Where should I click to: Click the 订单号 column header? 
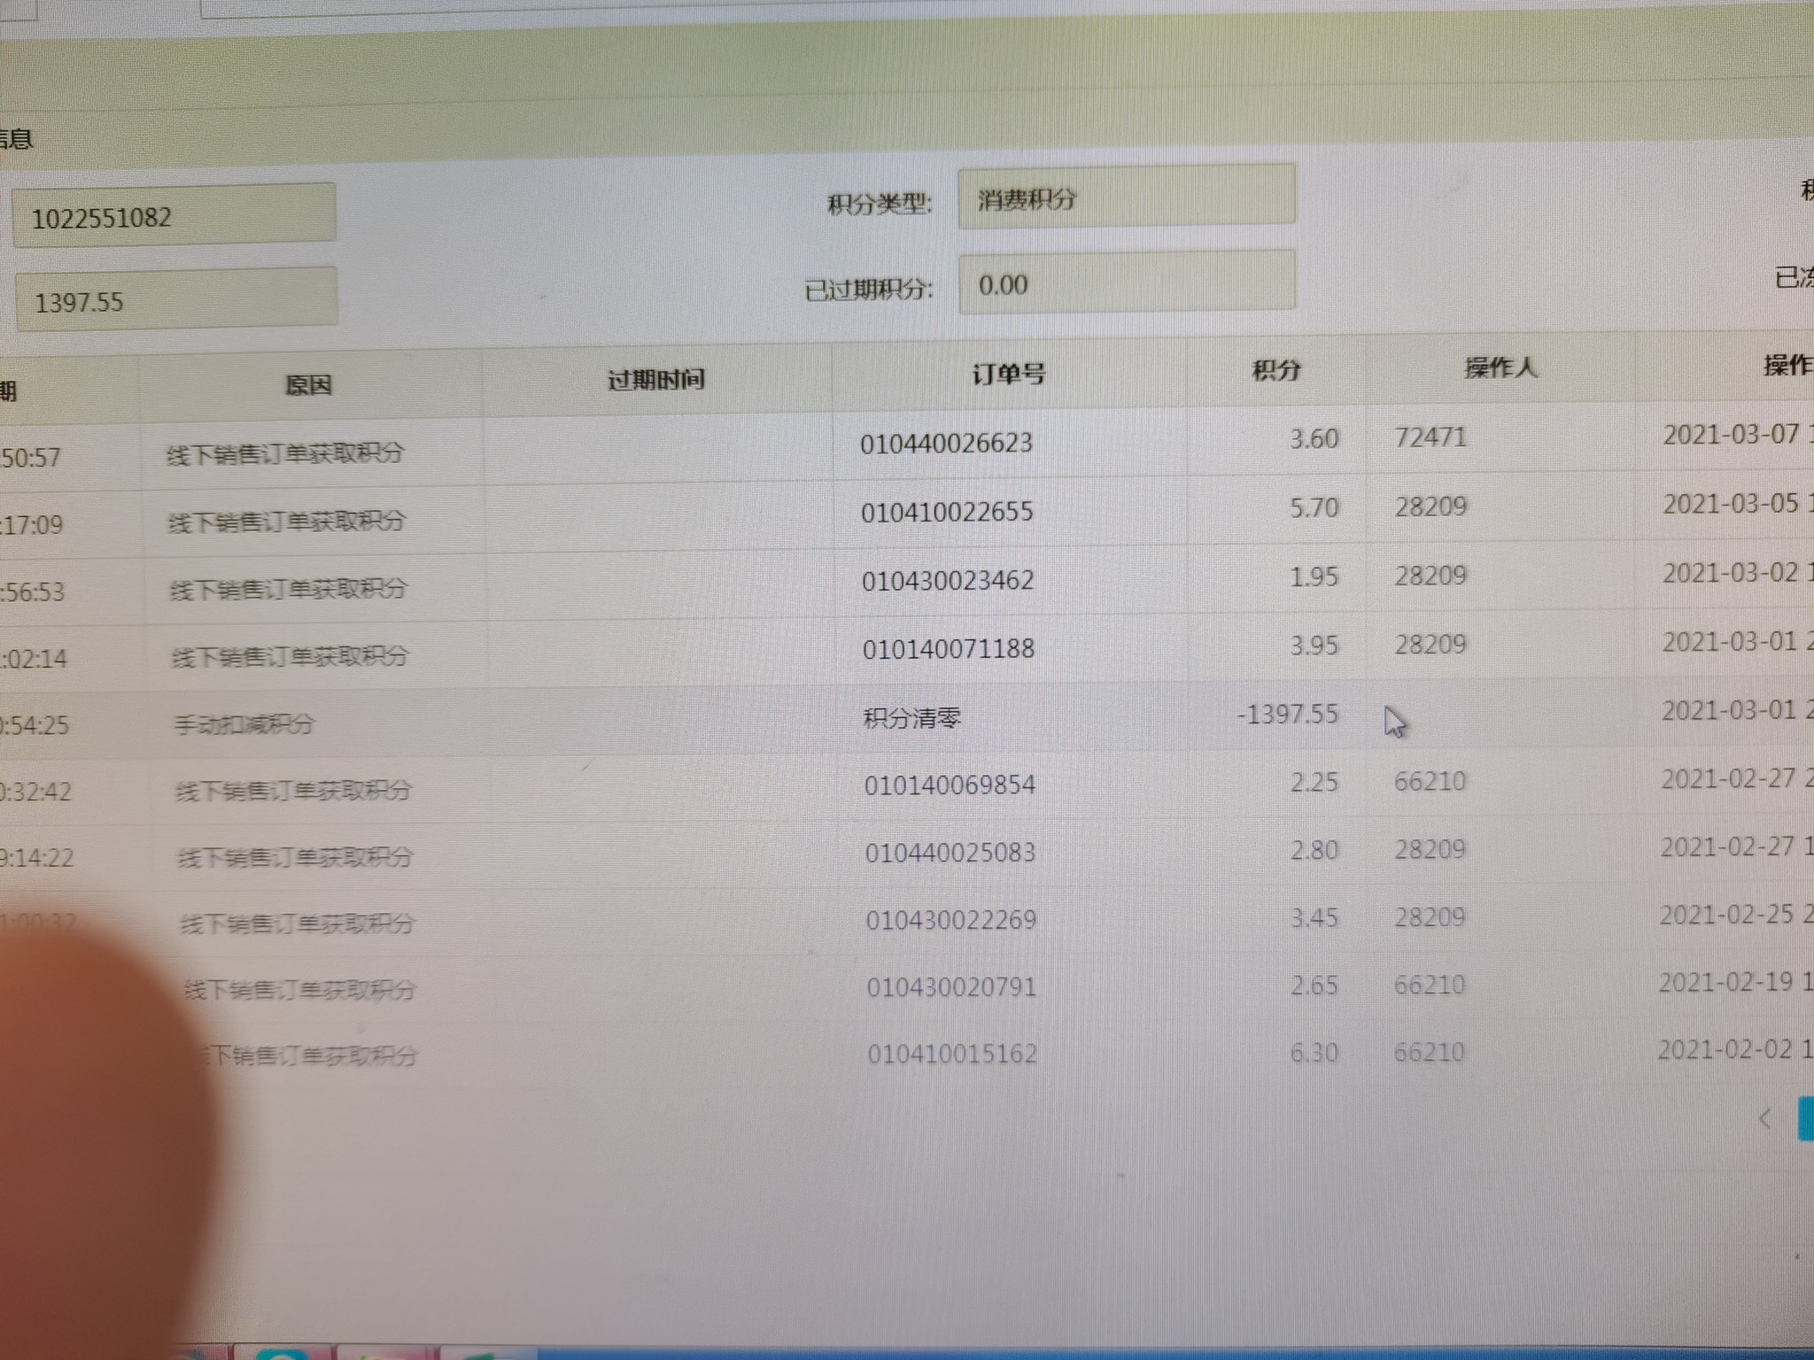tap(1009, 375)
